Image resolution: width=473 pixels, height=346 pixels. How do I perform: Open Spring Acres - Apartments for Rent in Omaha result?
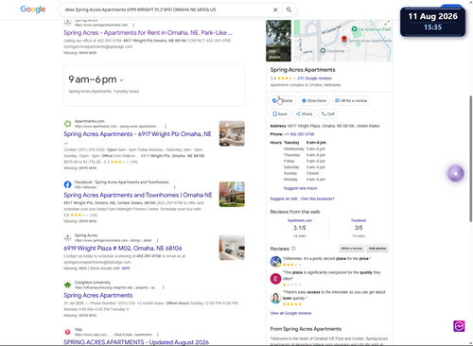(x=148, y=33)
